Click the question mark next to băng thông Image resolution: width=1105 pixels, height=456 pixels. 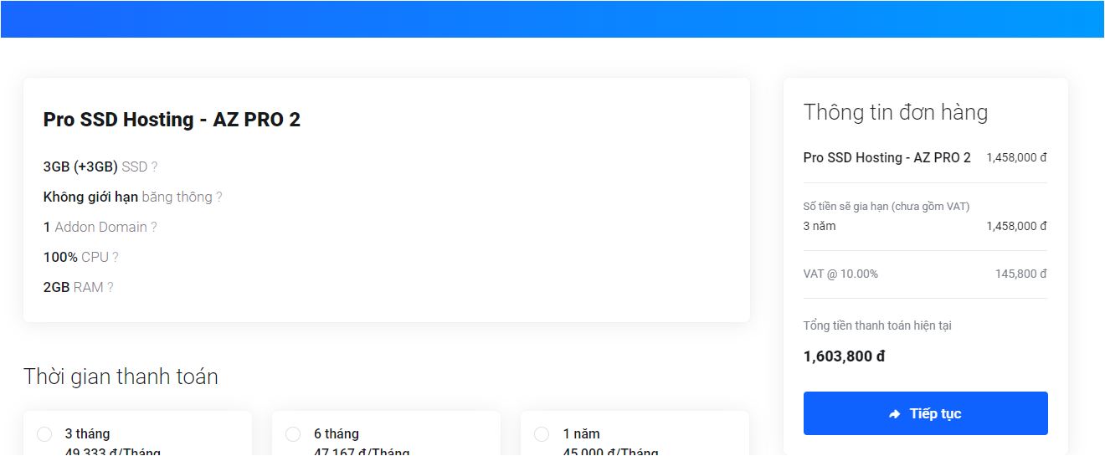tap(219, 197)
